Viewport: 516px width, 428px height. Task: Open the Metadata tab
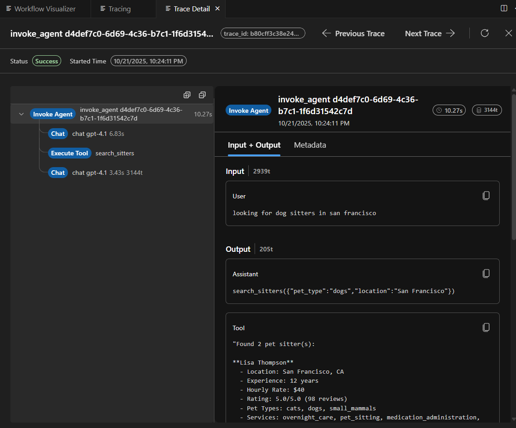(310, 145)
